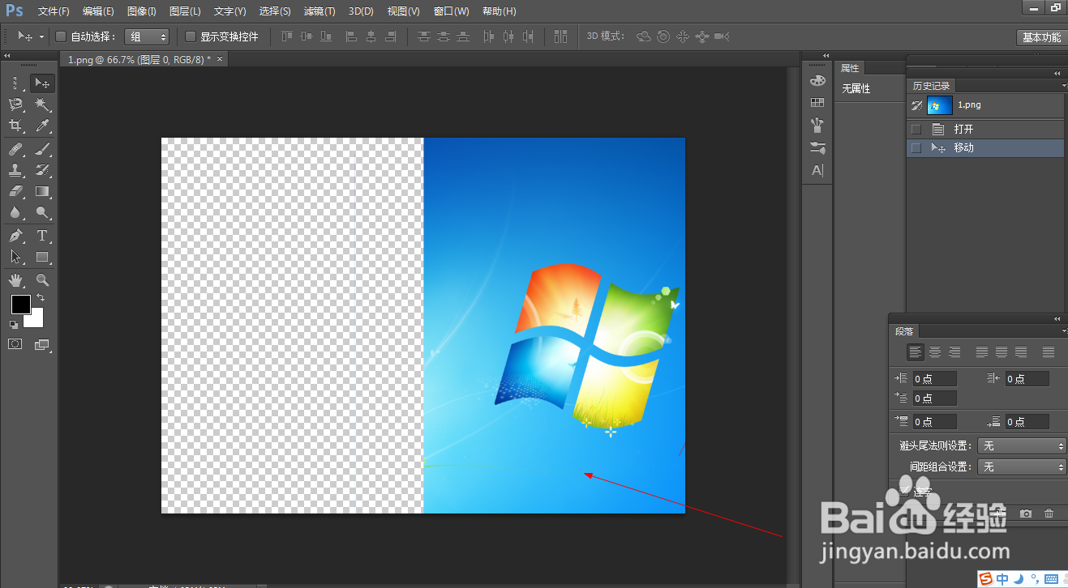Open the 图层(L) menu
Viewport: 1068px width, 588px height.
click(185, 11)
